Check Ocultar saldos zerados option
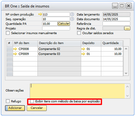This screenshot has height=116, width=135. pyautogui.click(x=79, y=33)
